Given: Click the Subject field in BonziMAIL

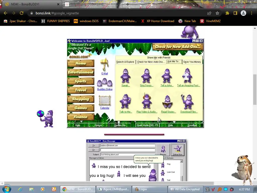Looking at the screenshot, I should [127, 155].
